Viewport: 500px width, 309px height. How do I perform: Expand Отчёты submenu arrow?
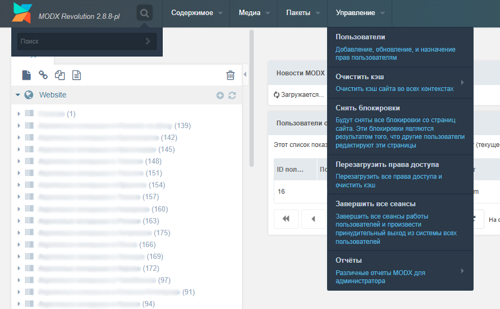tap(462, 271)
